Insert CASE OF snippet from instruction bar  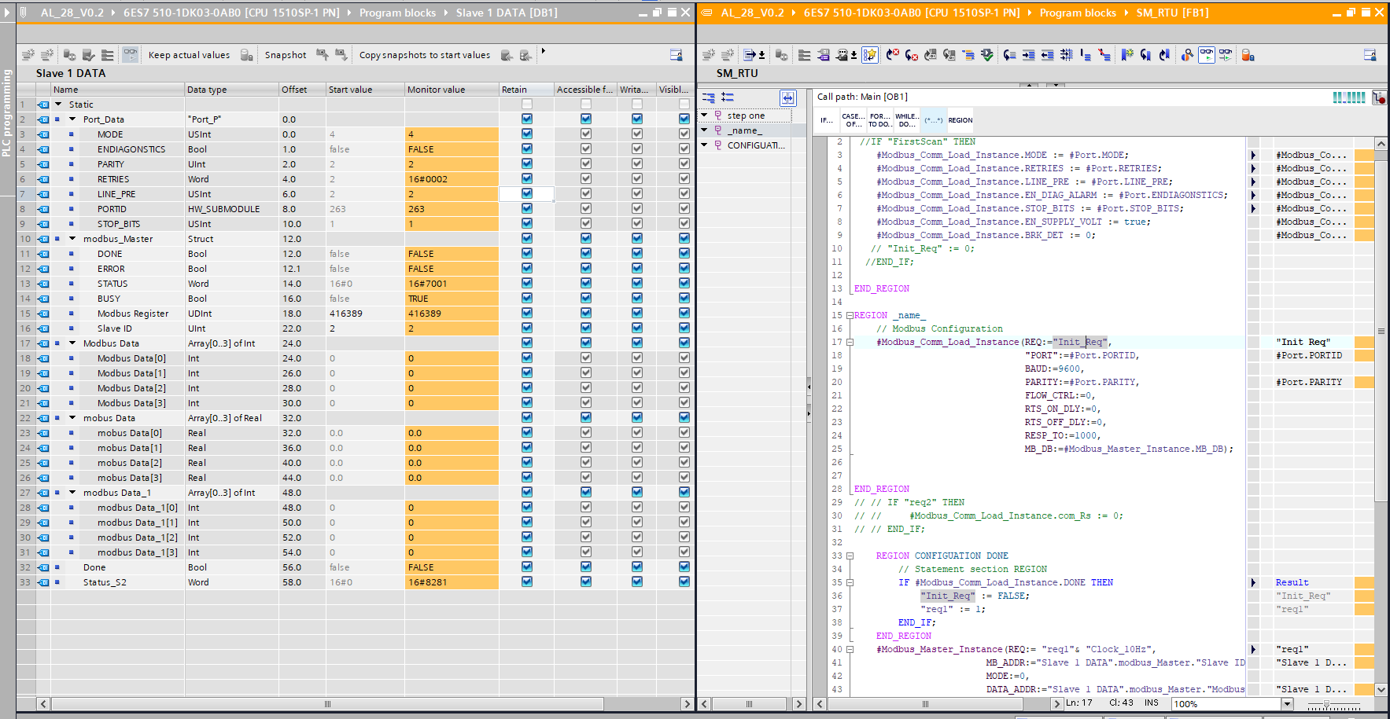[853, 120]
